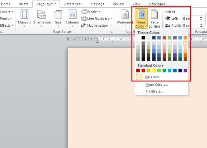Viewport: 207px width, 148px height.
Task: Open the page Size menu
Action: [58, 18]
